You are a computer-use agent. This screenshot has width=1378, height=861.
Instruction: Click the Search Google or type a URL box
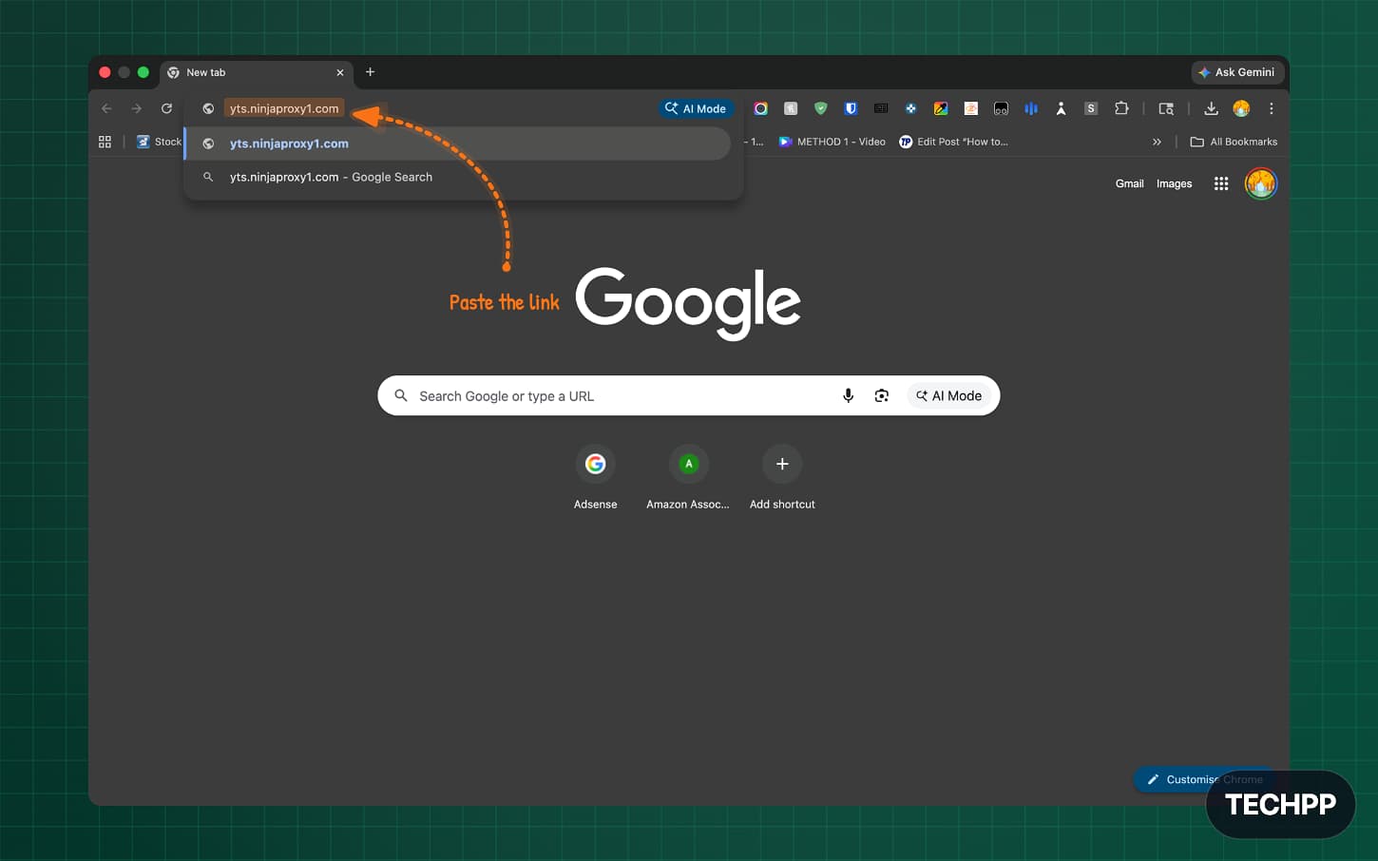[x=689, y=395]
